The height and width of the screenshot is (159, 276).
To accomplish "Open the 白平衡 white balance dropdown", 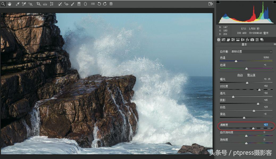I will pos(251,52).
